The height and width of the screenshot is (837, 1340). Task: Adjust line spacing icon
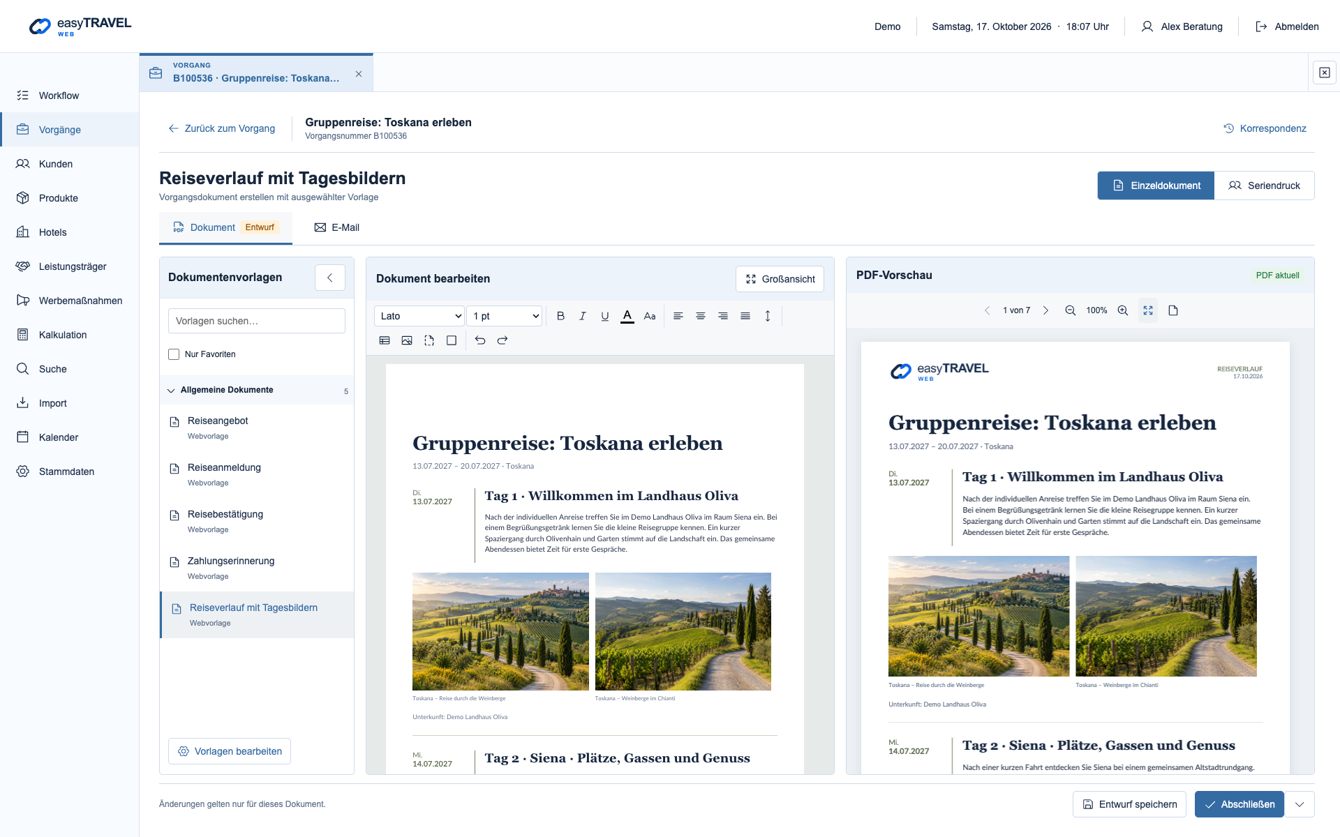[768, 316]
